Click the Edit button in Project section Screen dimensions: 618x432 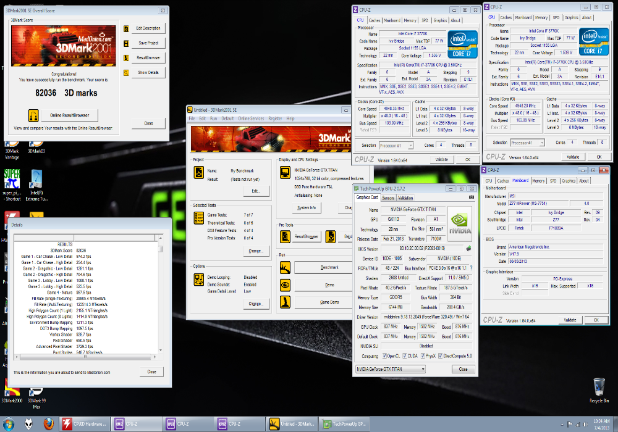[x=255, y=191]
